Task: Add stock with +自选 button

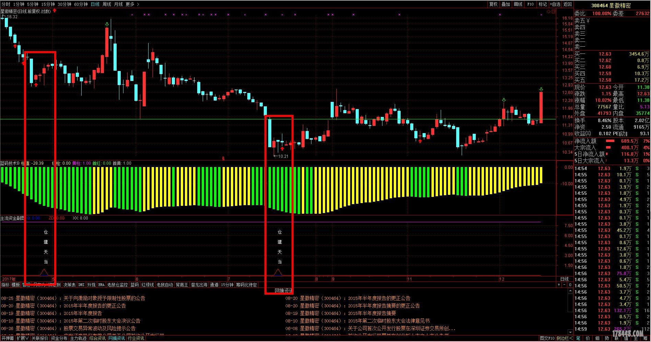Action: (x=555, y=4)
